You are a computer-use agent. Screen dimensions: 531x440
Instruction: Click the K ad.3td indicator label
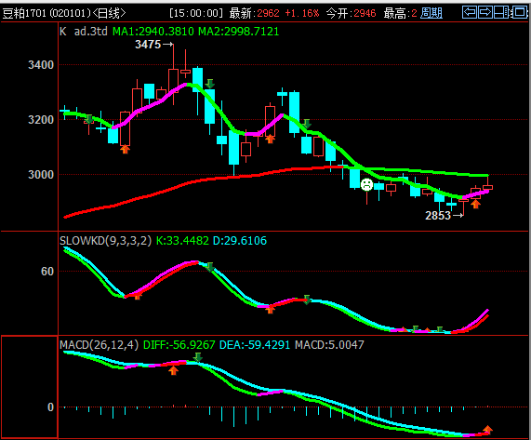[x=84, y=32]
